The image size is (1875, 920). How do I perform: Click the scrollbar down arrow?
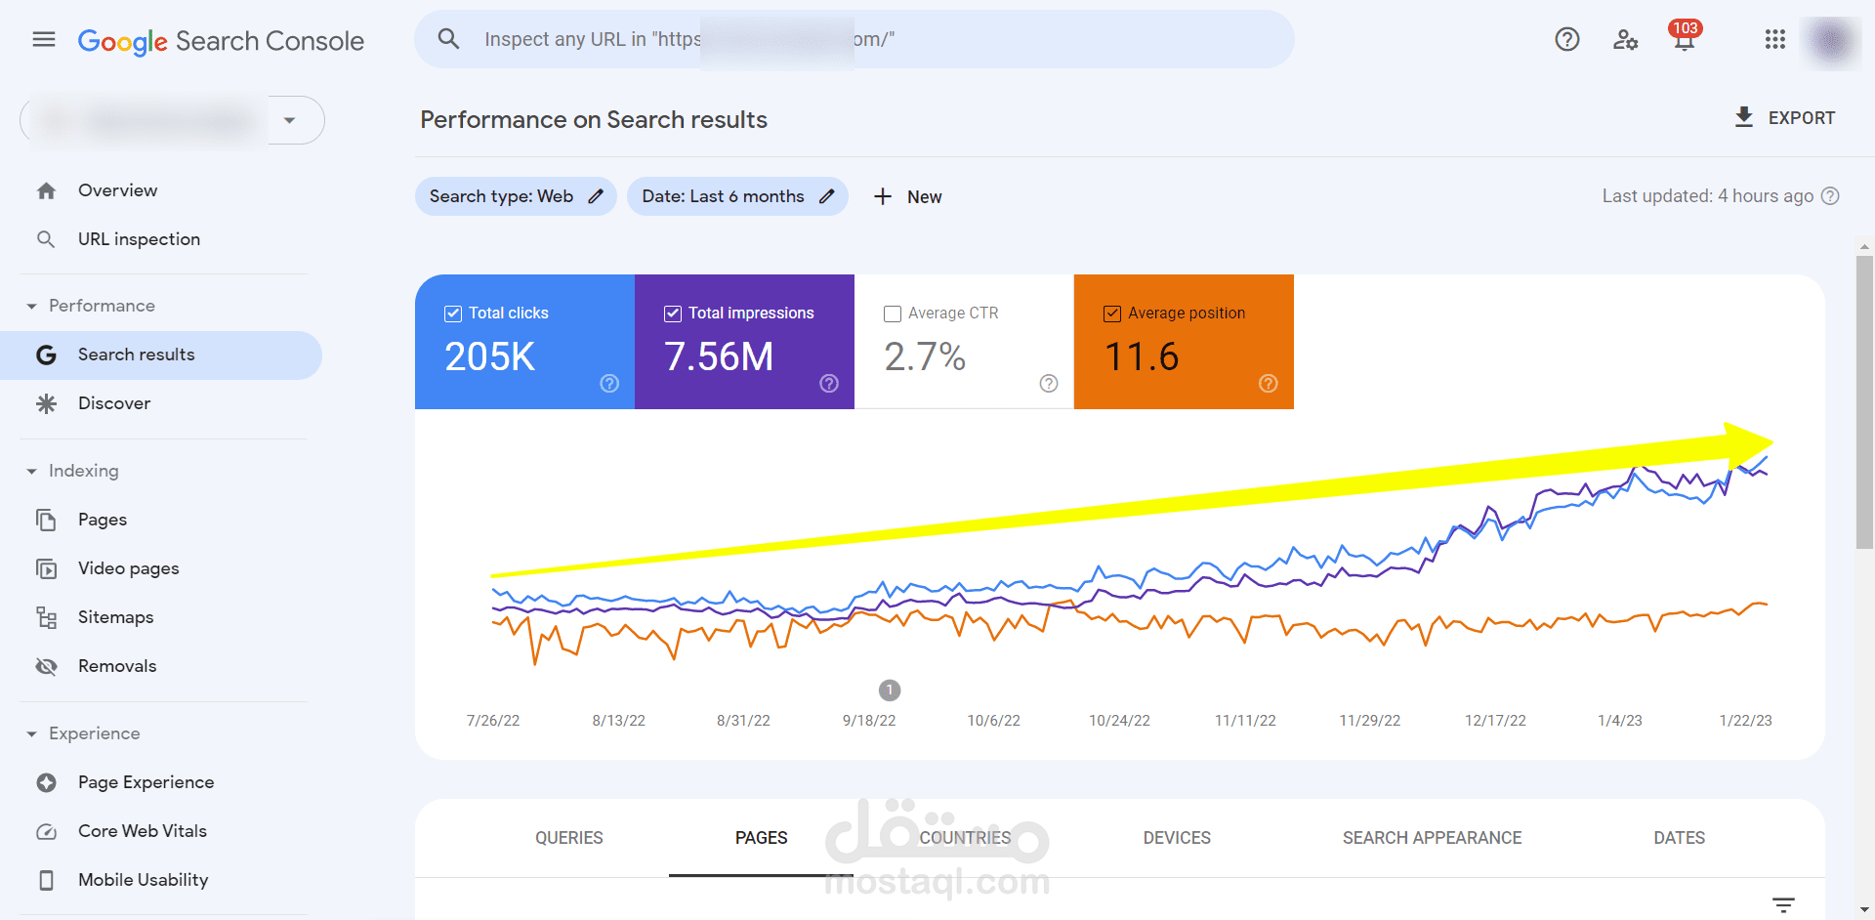pos(1864,910)
